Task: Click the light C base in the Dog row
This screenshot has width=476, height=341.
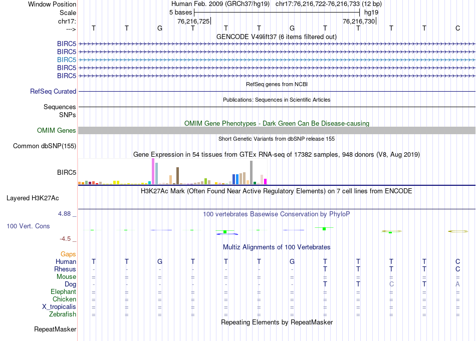Action: (391, 284)
